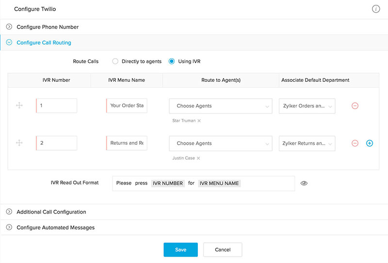Select Directly to agents radio option

click(x=115, y=62)
